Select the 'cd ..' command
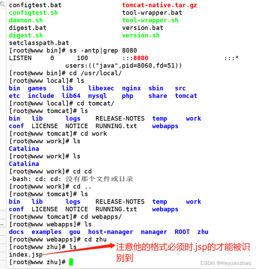The height and width of the screenshot is (269, 256). [x=82, y=186]
